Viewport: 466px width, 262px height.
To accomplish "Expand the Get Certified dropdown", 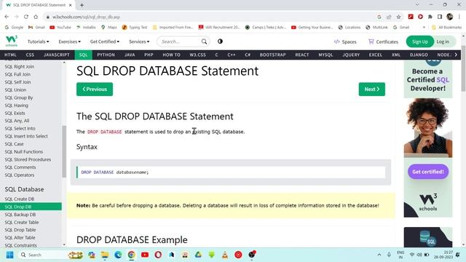I will tap(105, 41).
